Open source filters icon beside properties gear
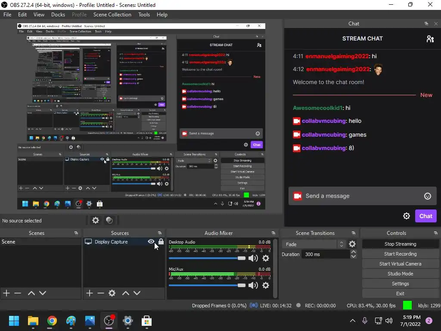The height and width of the screenshot is (331, 441). (109, 220)
